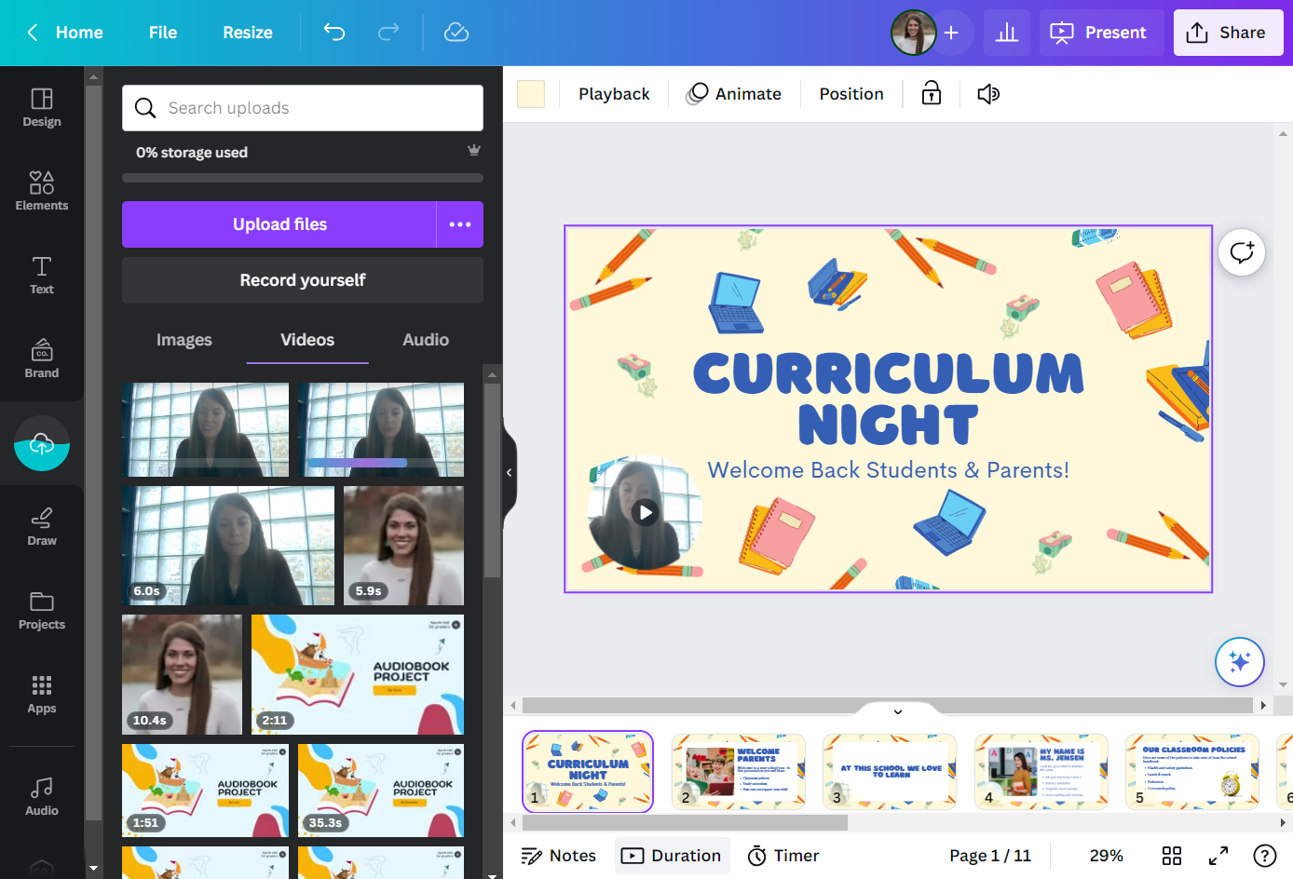1293x879 pixels.
Task: Click the crown icon for storage upgrade
Action: 474,150
